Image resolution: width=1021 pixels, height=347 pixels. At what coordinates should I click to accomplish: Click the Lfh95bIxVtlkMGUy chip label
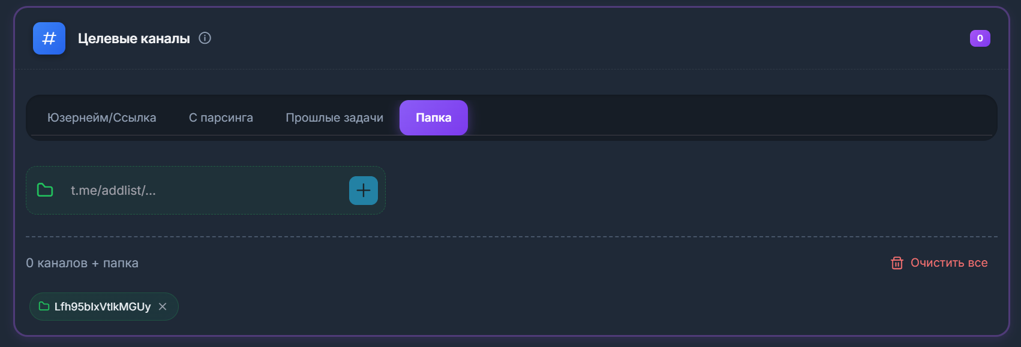[x=103, y=307]
